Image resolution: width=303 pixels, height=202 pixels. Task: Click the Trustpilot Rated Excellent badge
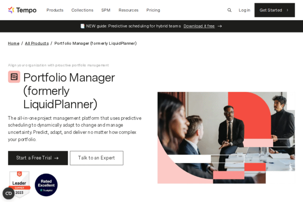tap(46, 185)
